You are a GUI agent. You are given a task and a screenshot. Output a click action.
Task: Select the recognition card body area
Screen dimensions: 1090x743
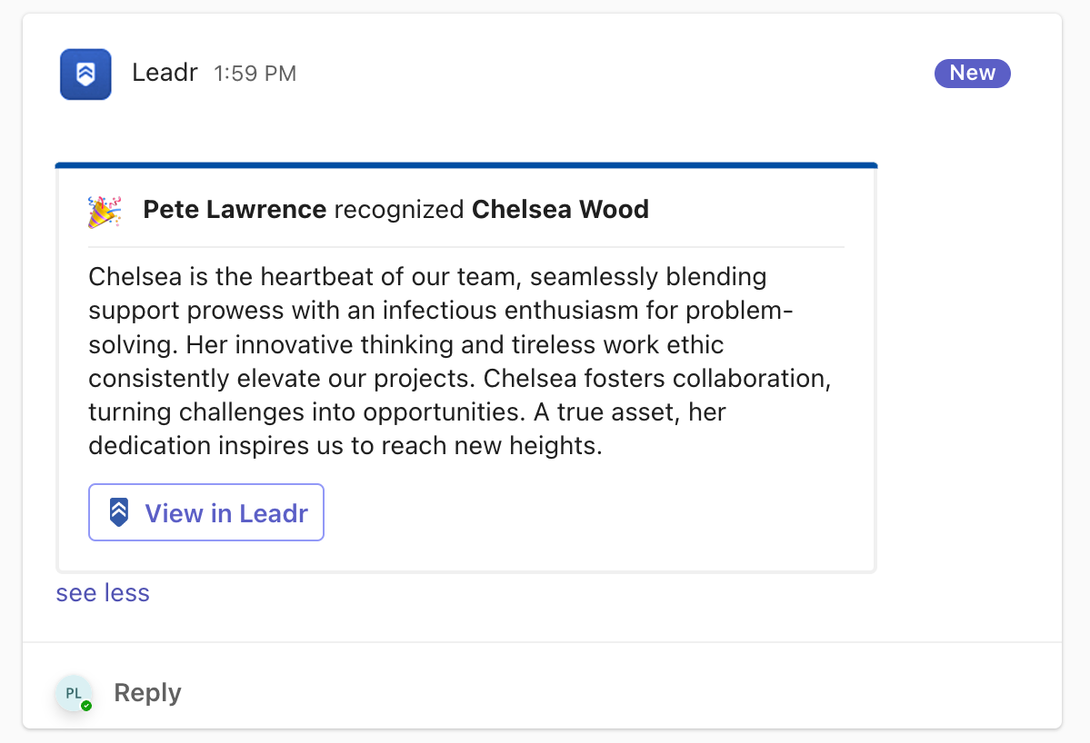tap(466, 363)
